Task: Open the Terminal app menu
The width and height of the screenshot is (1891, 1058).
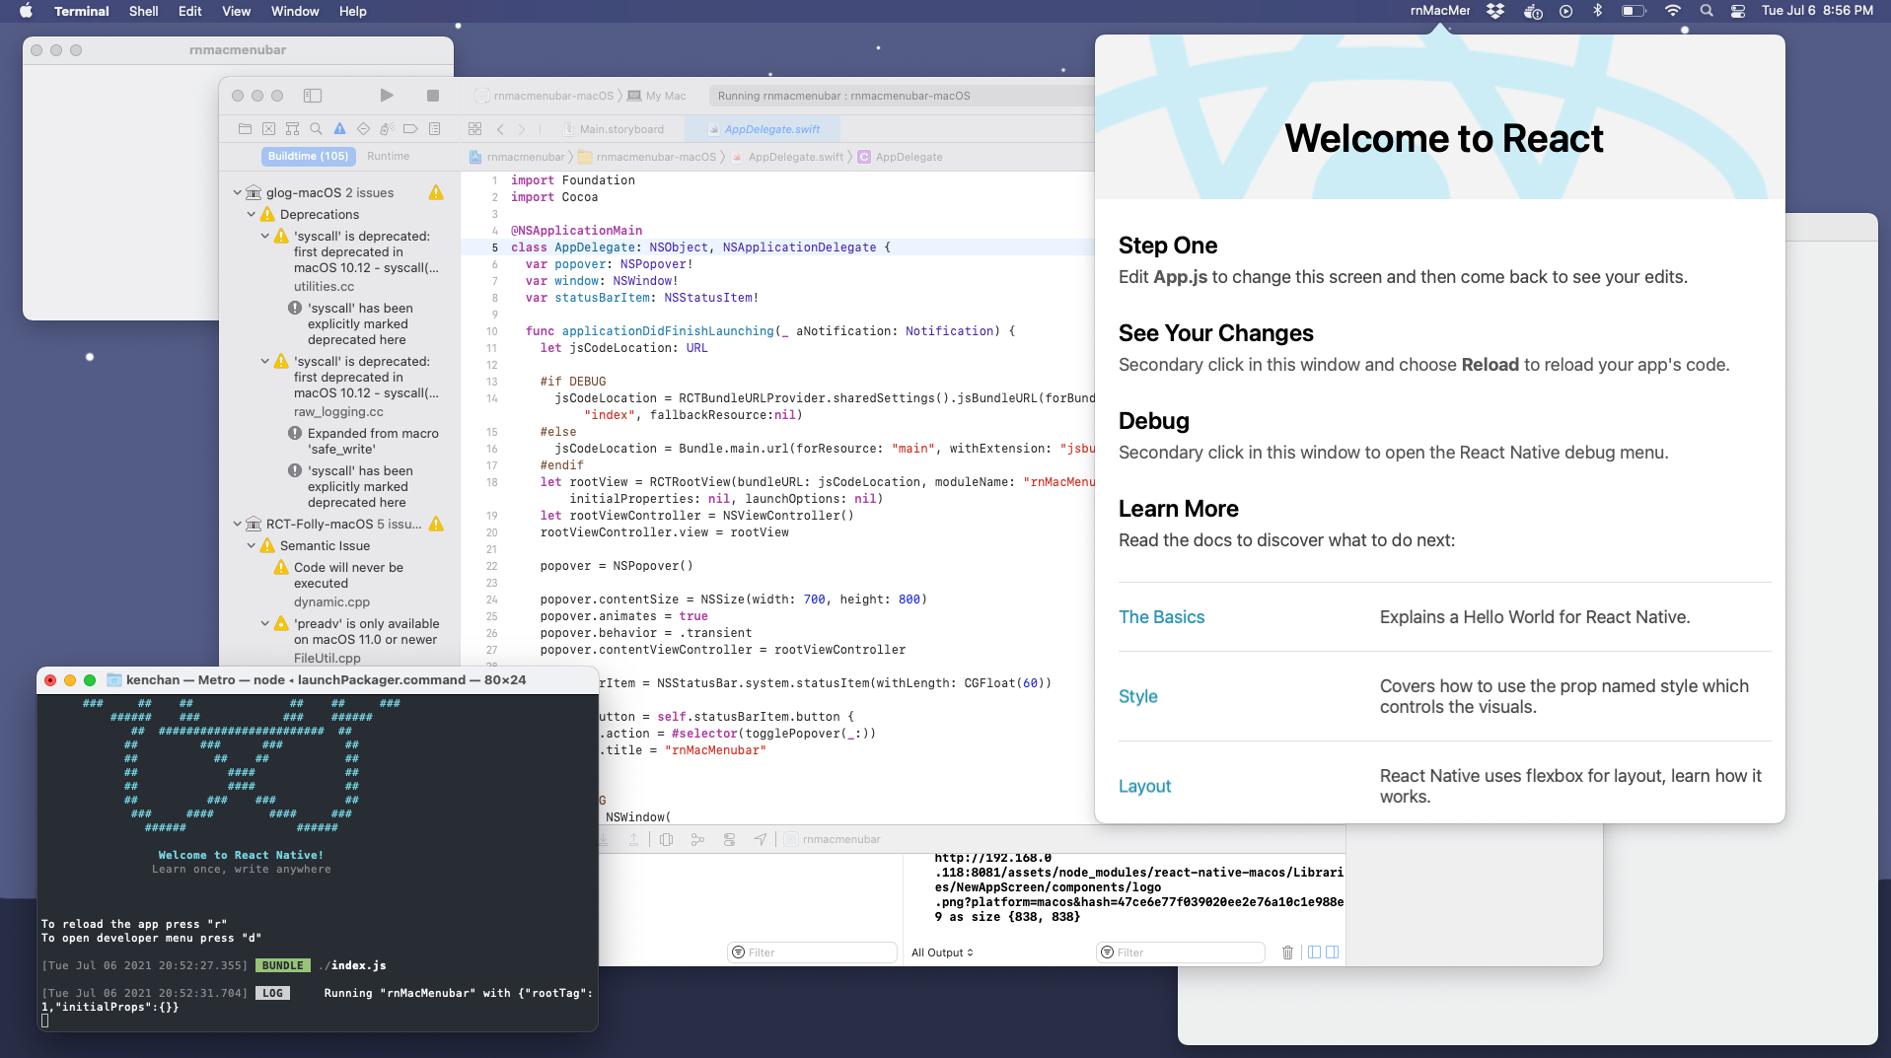Action: 81,11
